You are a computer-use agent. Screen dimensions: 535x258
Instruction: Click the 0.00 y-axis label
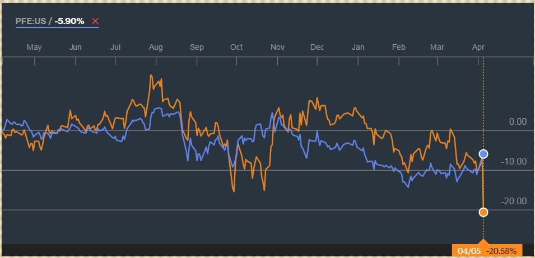[517, 121]
